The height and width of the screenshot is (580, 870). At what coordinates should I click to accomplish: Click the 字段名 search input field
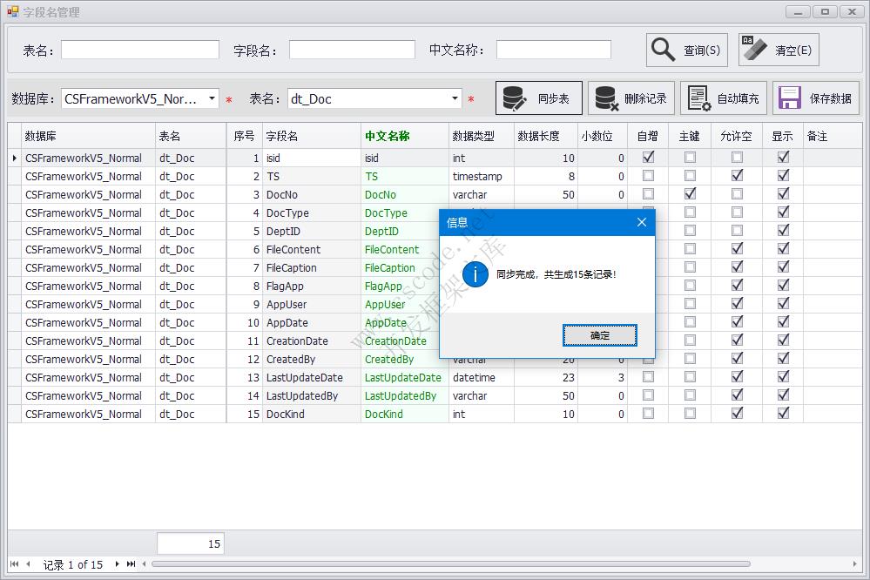[x=352, y=50]
